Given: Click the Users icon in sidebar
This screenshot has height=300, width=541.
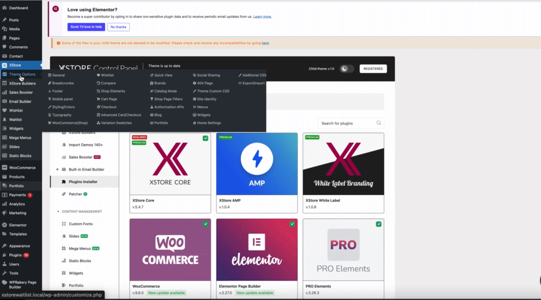Looking at the screenshot, I should click(4, 264).
